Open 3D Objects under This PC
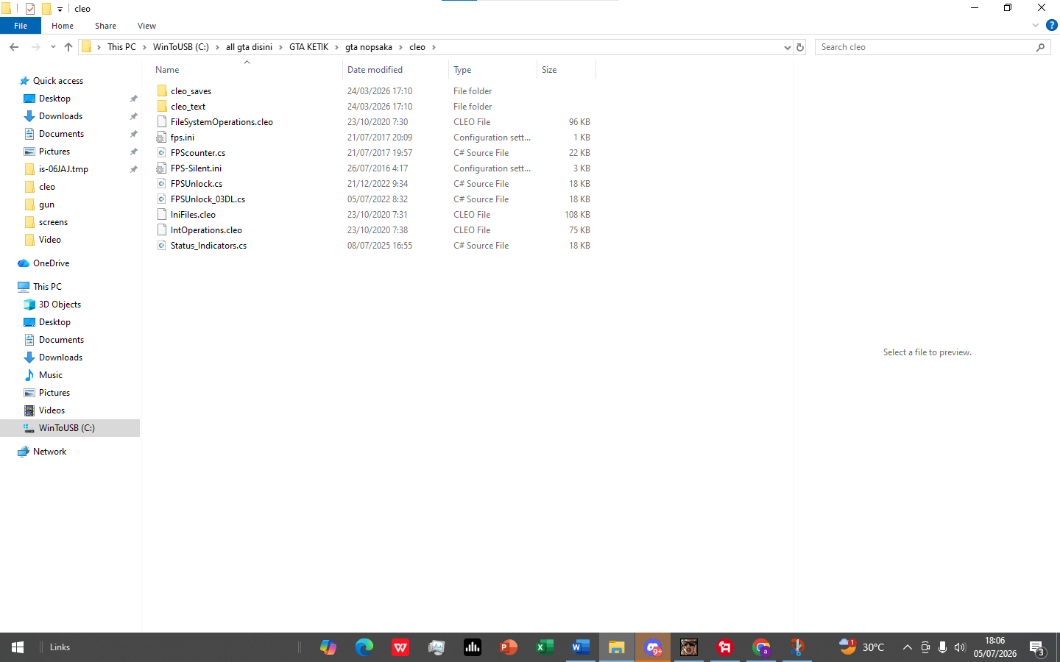1060x662 pixels. click(60, 305)
